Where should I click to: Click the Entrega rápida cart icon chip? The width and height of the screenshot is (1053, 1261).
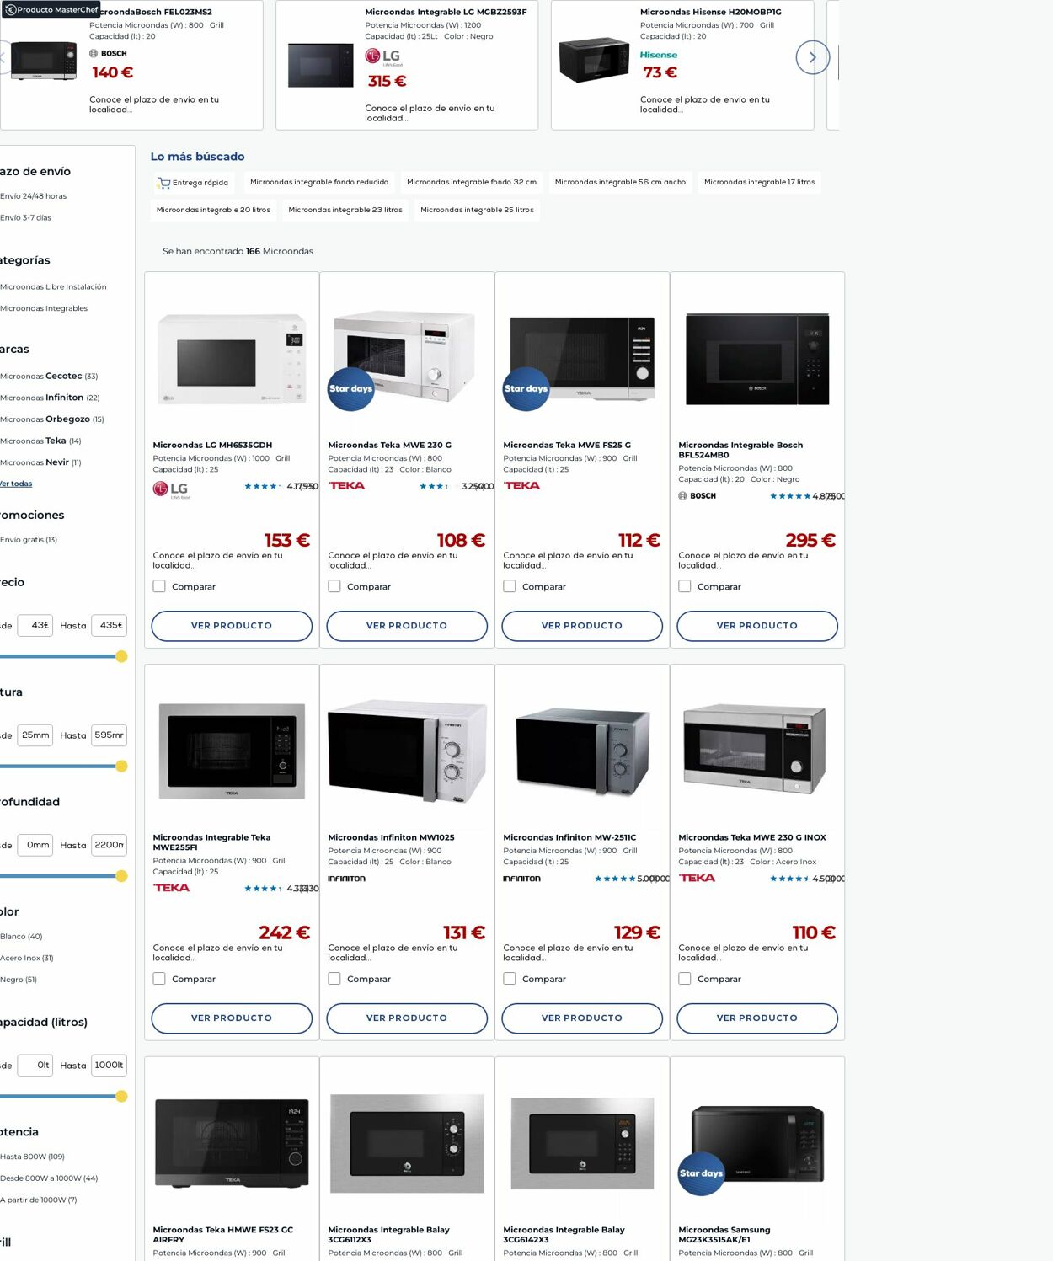point(192,183)
